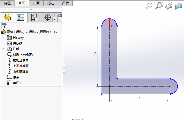The image size is (184, 120).
Task: Click the 右视基准面 plane icon
Action: [9, 71]
